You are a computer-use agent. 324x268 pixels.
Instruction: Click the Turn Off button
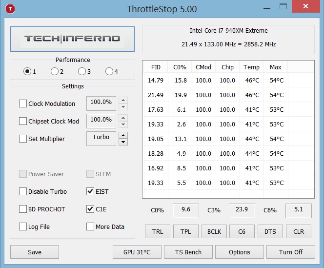tap(291, 252)
